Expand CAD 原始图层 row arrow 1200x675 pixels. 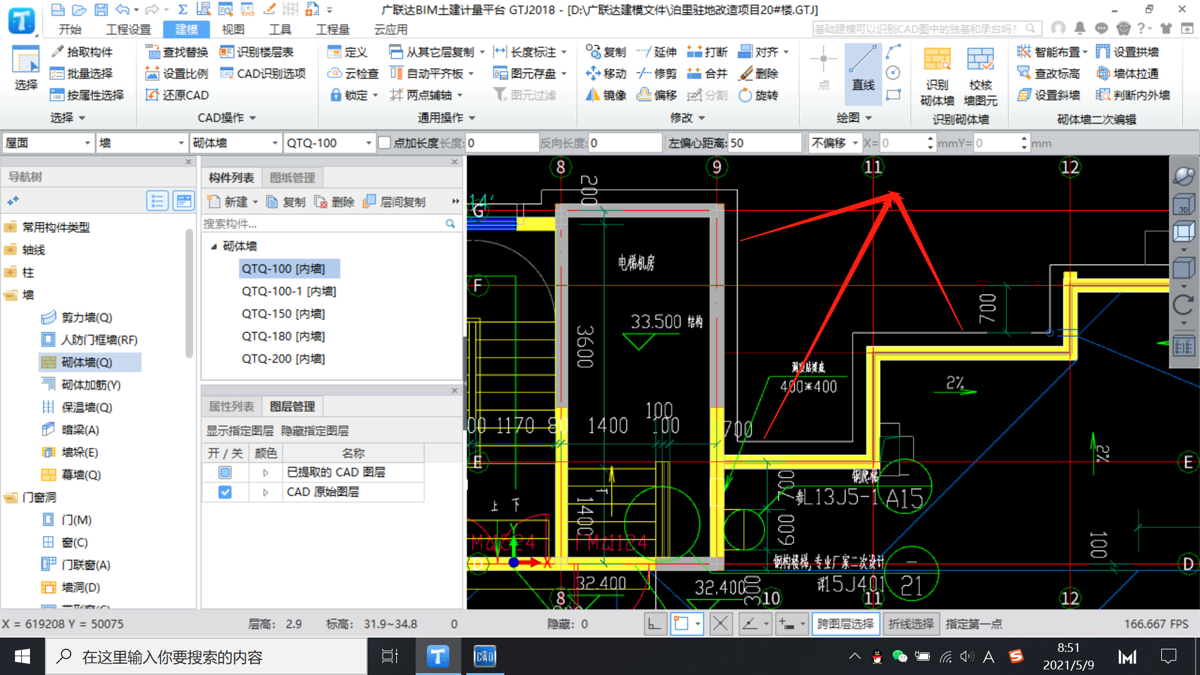click(266, 492)
